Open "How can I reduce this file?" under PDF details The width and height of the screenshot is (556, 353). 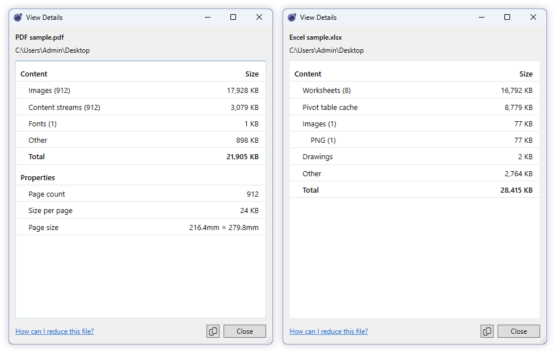pyautogui.click(x=54, y=331)
